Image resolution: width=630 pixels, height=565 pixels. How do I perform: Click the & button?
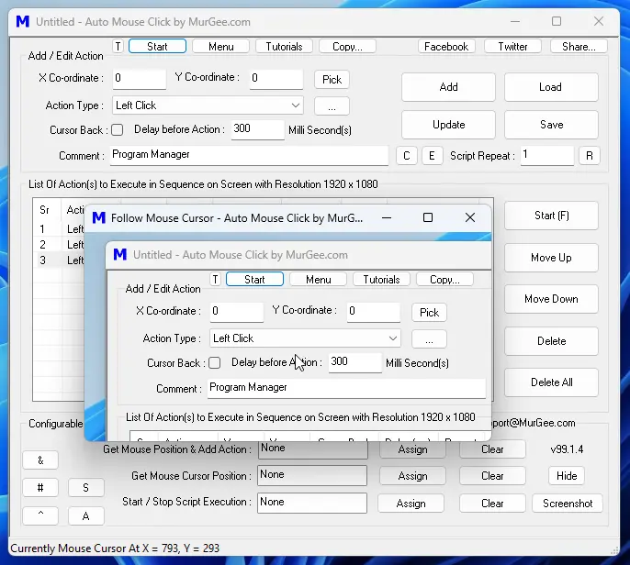40,460
